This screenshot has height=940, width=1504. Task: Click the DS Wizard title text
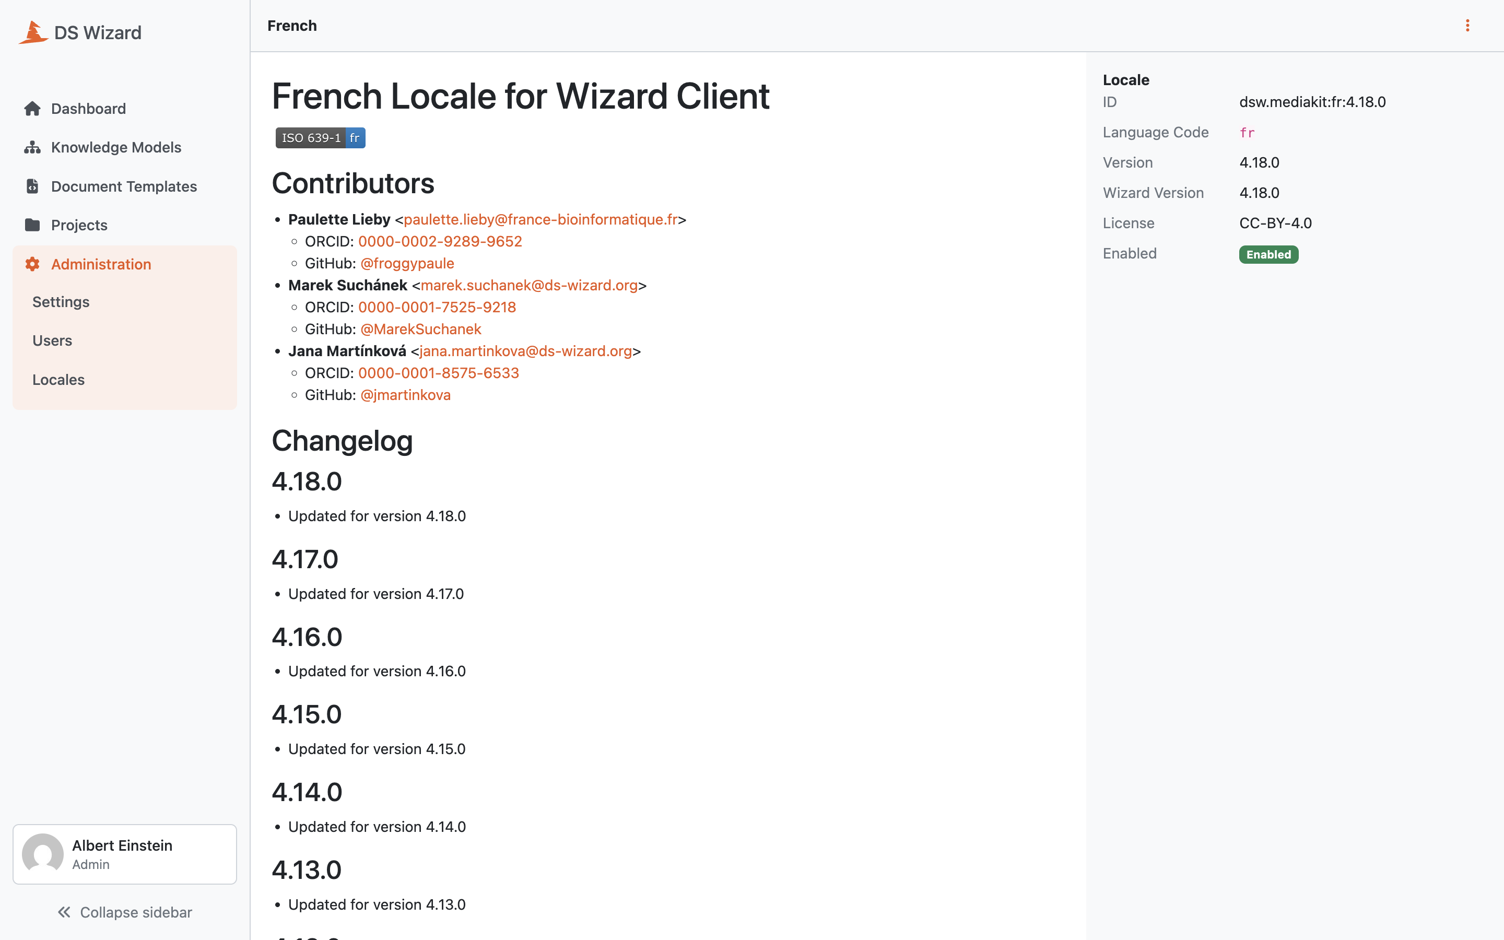98,32
